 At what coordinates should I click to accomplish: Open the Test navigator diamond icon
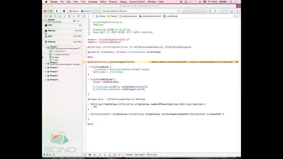pyautogui.click(x=65, y=16)
